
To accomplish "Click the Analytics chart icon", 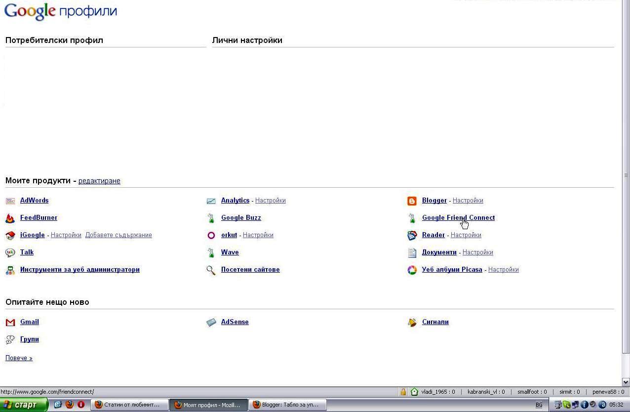I will point(211,201).
